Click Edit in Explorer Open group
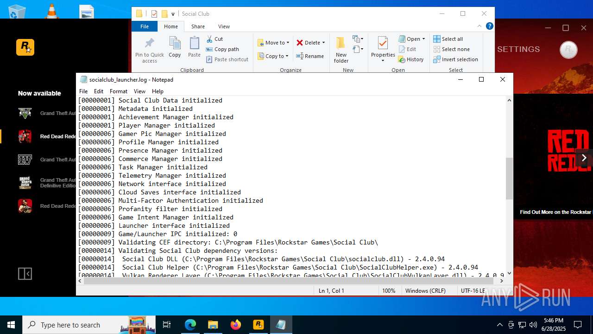Viewport: 593px width, 334px height. (407, 49)
